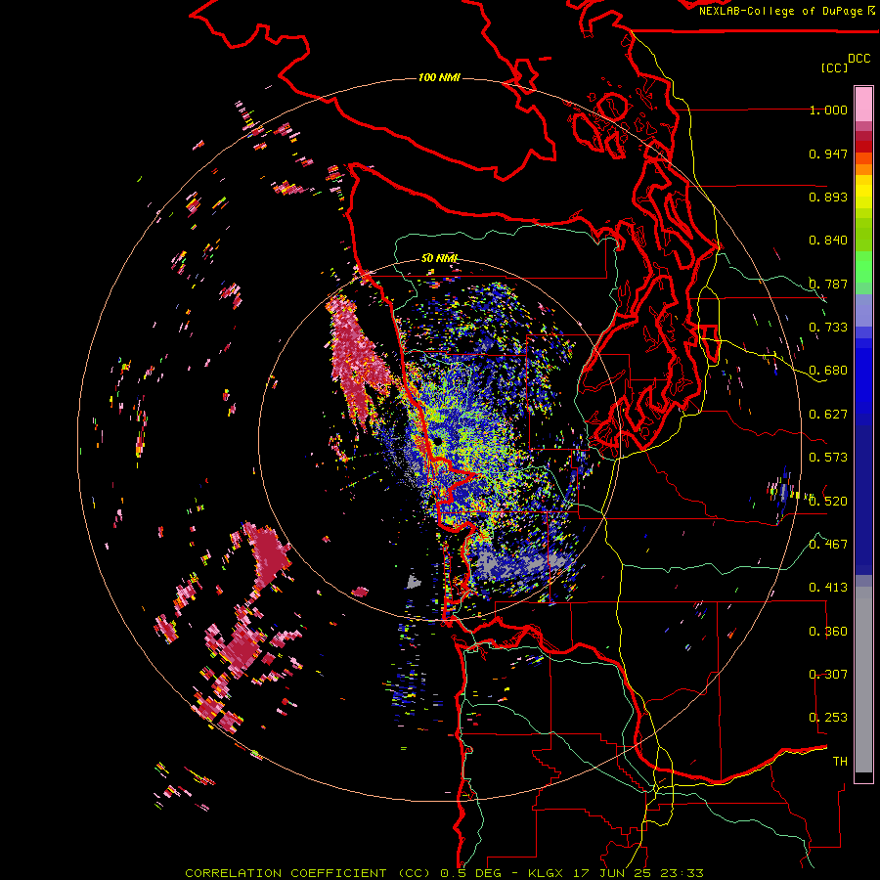Select the 0.467 scale value

828,545
